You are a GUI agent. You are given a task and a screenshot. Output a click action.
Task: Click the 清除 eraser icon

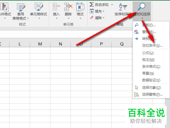tap(92, 18)
